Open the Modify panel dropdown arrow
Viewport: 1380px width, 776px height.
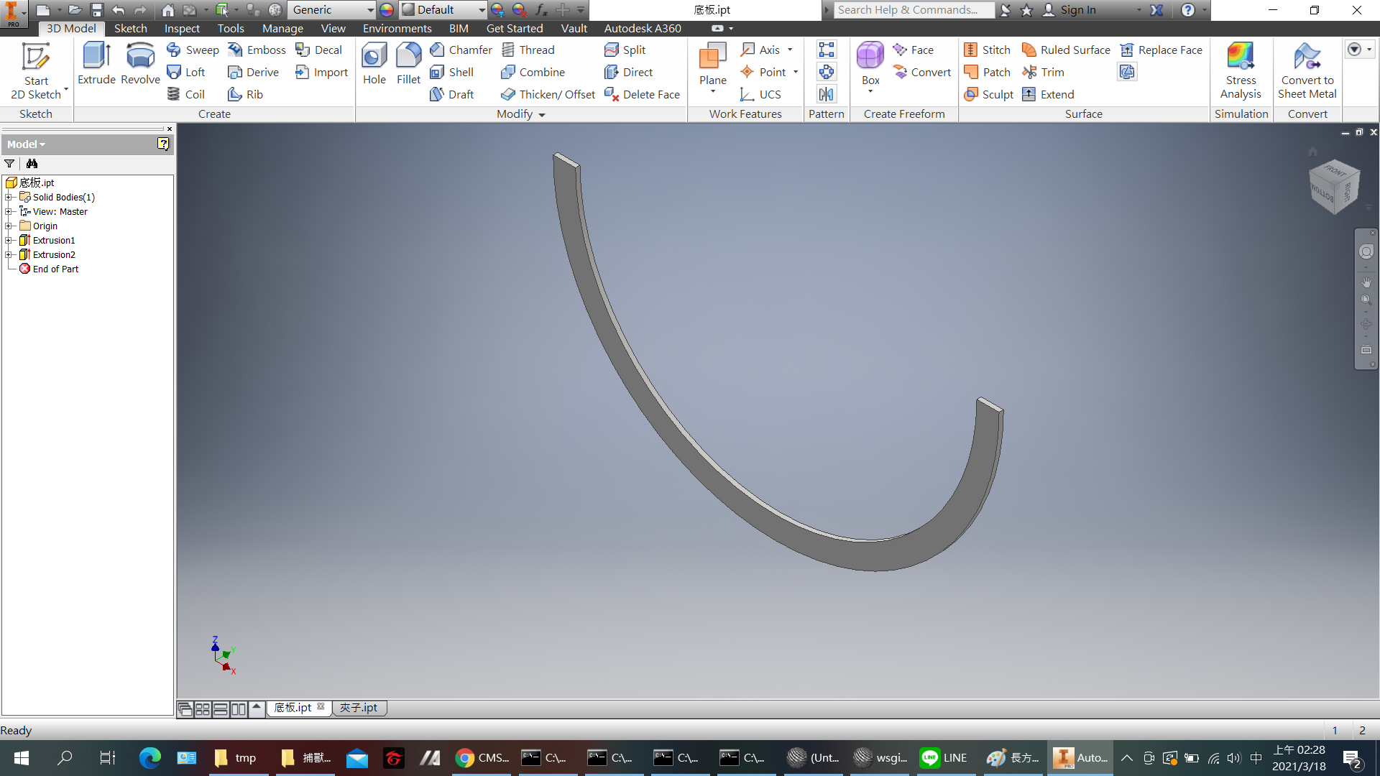(542, 115)
